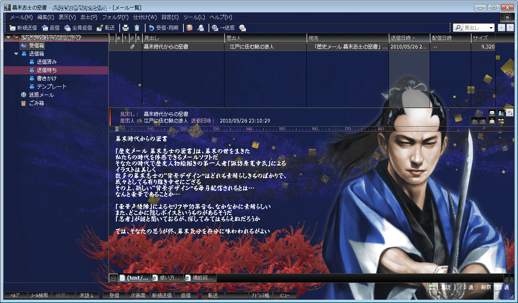The image size is (518, 303).
Task: Sort by 差出人 column header
Action: coord(265,38)
